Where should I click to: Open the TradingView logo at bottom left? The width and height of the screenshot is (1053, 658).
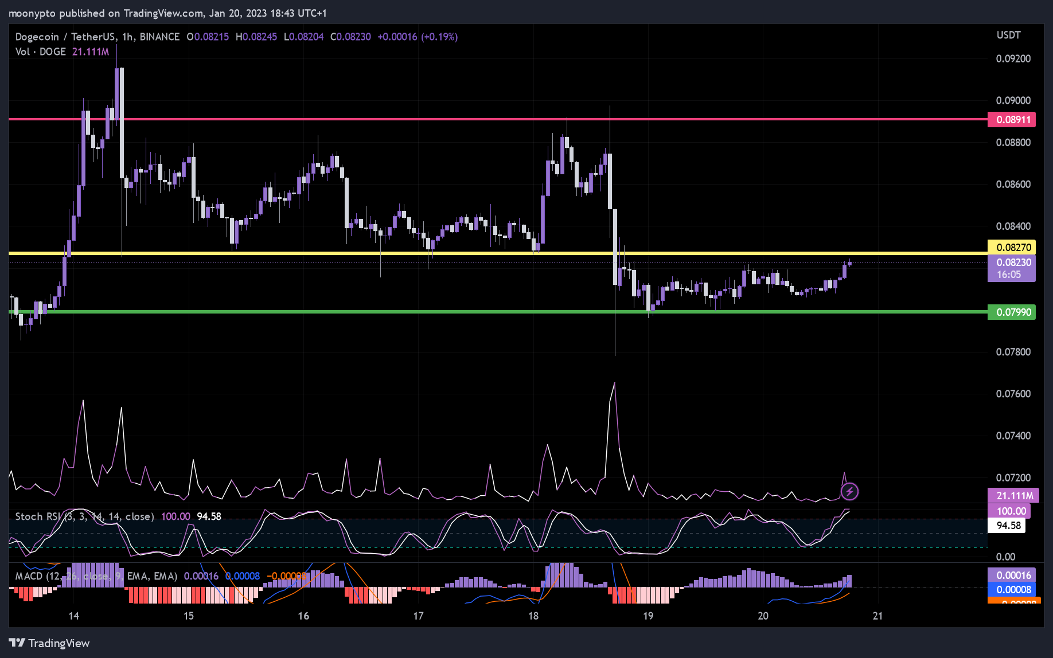coord(49,643)
